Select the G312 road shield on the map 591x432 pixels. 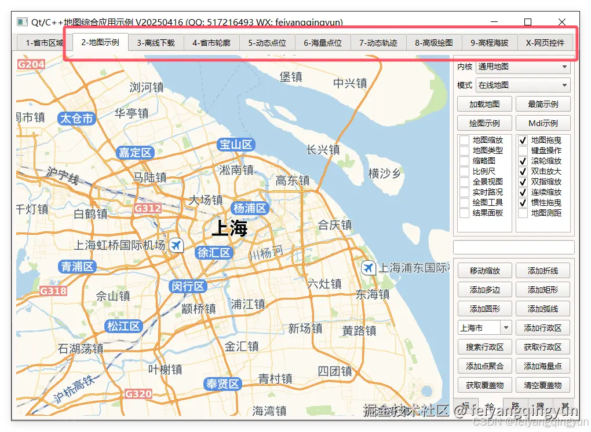coord(148,209)
